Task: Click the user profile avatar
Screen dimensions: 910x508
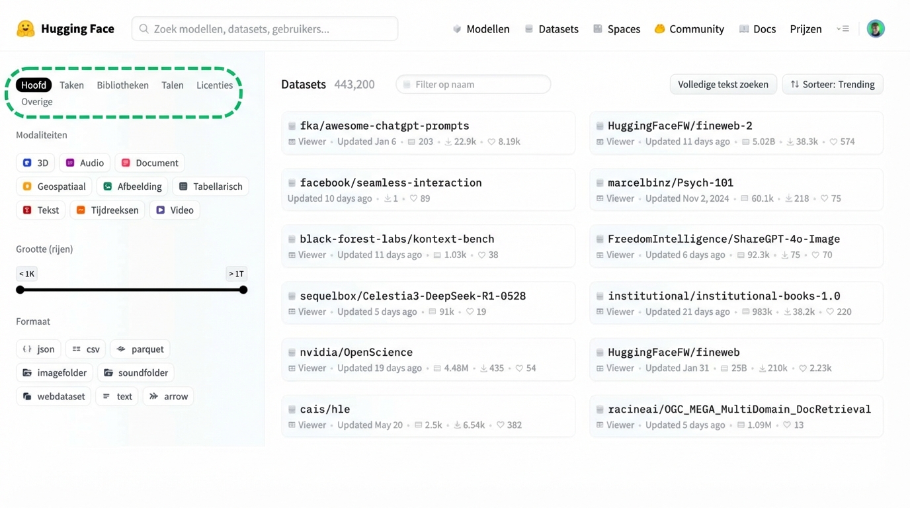Action: [x=875, y=29]
